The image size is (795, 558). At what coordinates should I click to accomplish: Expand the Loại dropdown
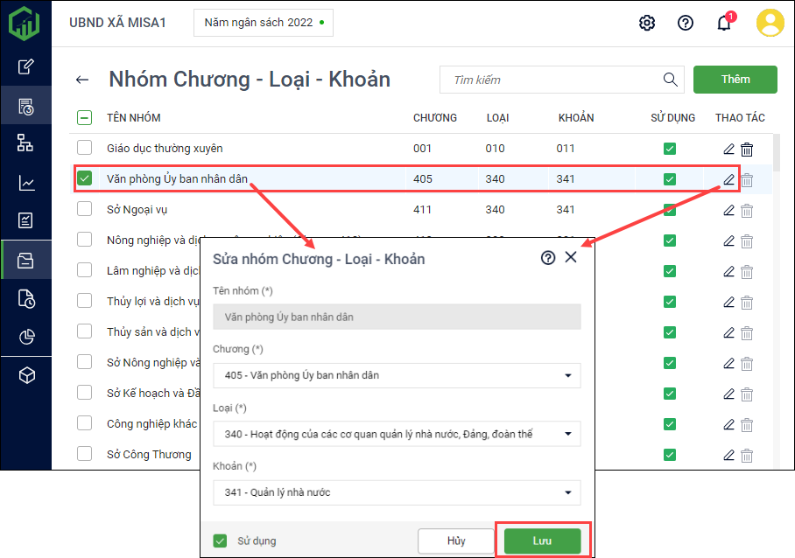(x=567, y=434)
